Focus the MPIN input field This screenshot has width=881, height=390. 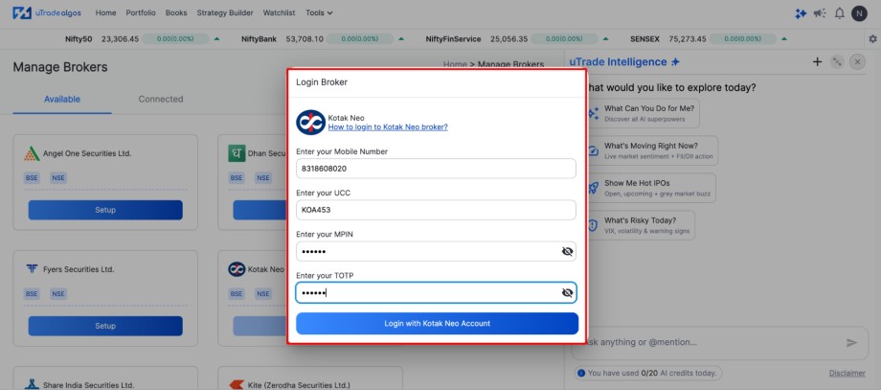pos(436,251)
